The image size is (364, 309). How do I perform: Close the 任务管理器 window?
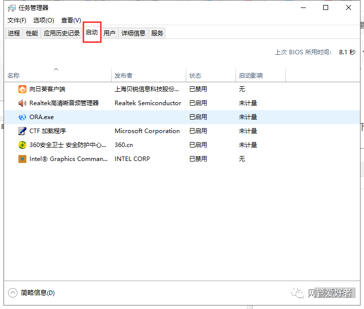point(349,7)
